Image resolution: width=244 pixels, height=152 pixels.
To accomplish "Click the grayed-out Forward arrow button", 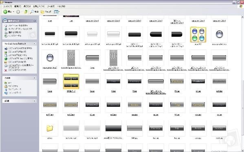I will [x=18, y=12].
